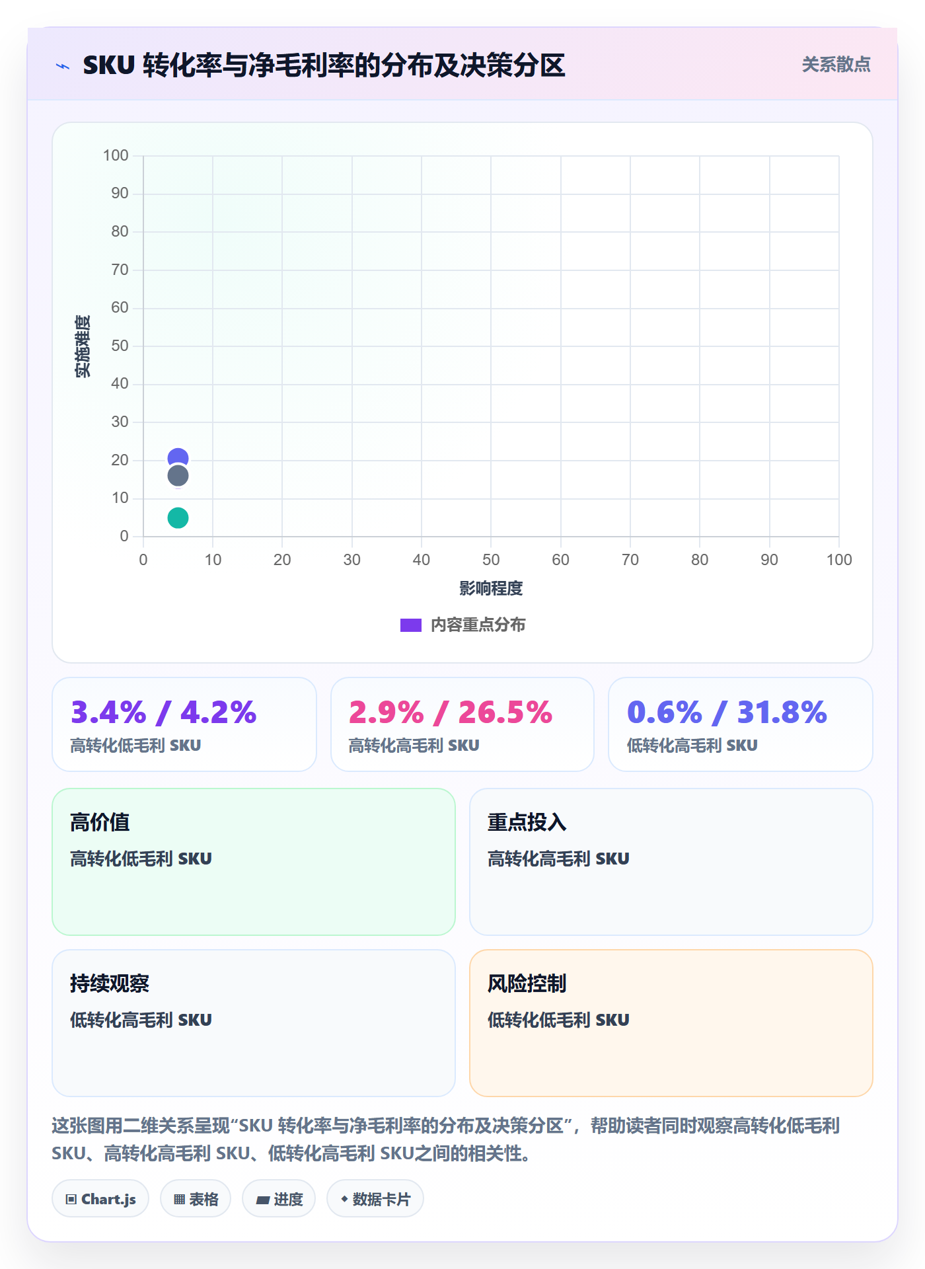Screen dimensions: 925x1269
Task: Click the lightning bolt icon beside the title
Action: 63,66
